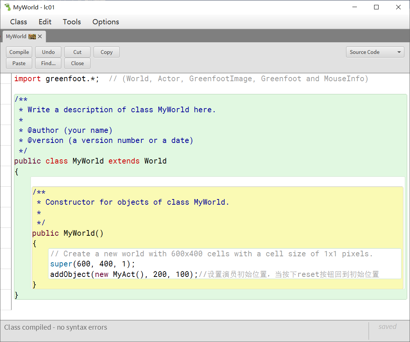
Task: Open the Find... dialog
Action: [x=48, y=63]
